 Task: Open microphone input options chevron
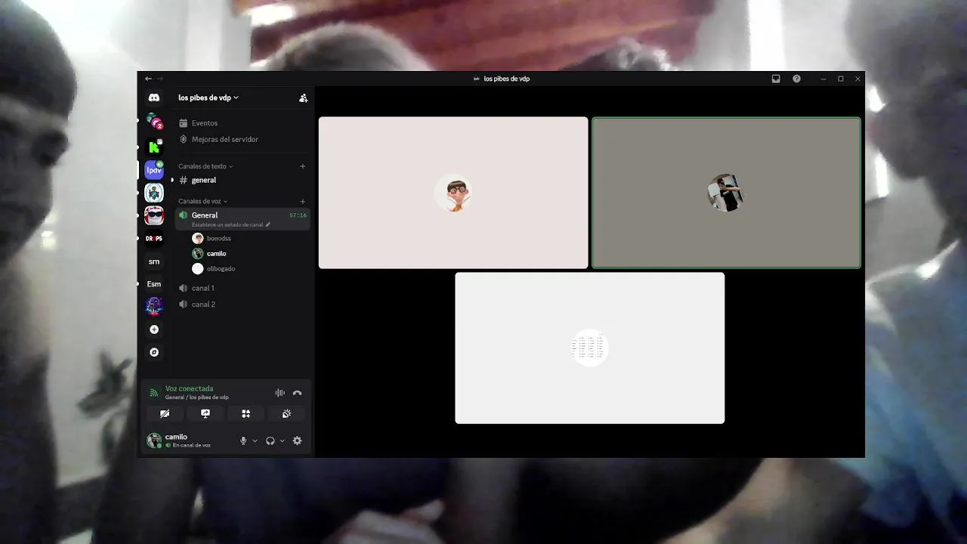tap(255, 440)
